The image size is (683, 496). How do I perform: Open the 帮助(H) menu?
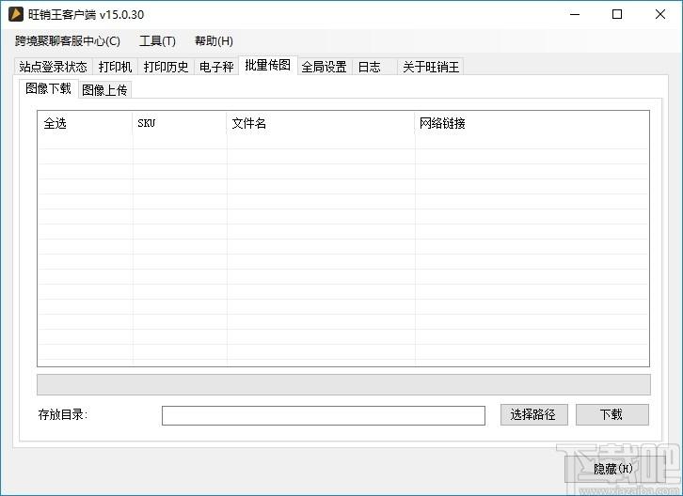tap(214, 41)
